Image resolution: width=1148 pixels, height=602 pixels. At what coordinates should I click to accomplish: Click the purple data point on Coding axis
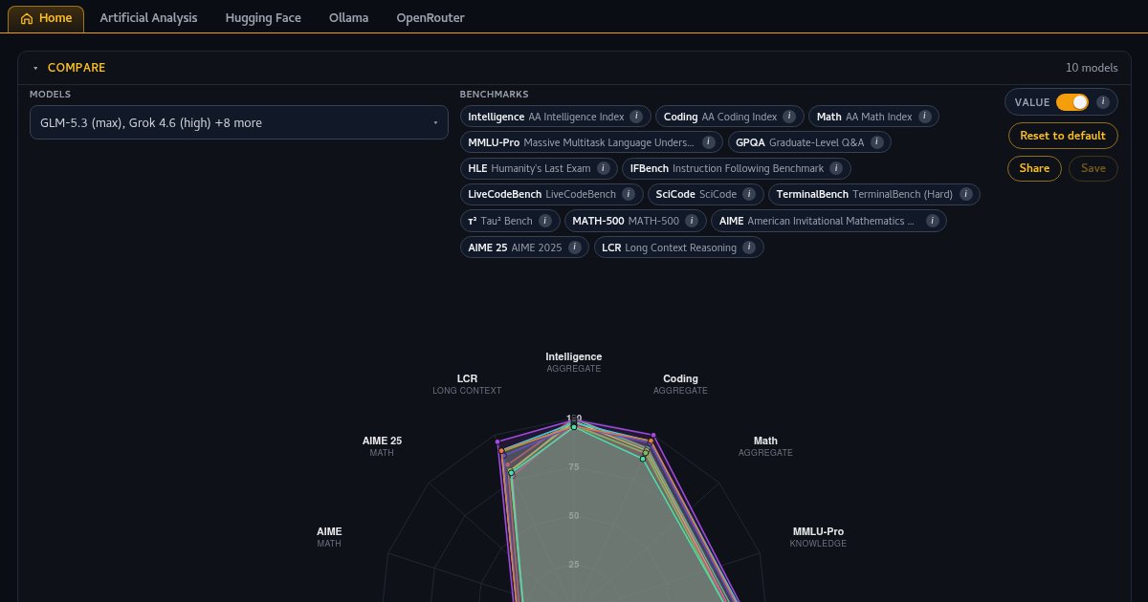pyautogui.click(x=653, y=435)
